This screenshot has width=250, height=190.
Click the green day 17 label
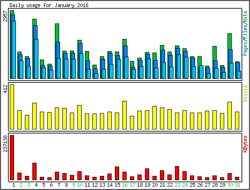click(x=132, y=185)
